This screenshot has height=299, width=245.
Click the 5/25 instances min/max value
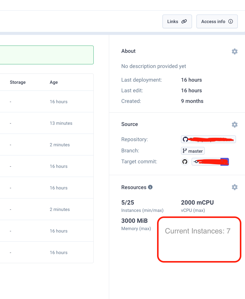(x=127, y=202)
